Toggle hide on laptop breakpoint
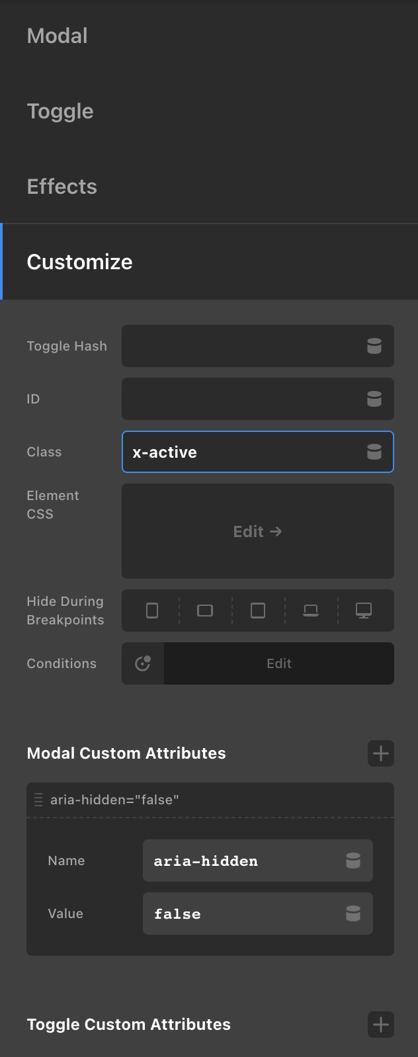Screen dimensions: 418x1057 tap(311, 611)
